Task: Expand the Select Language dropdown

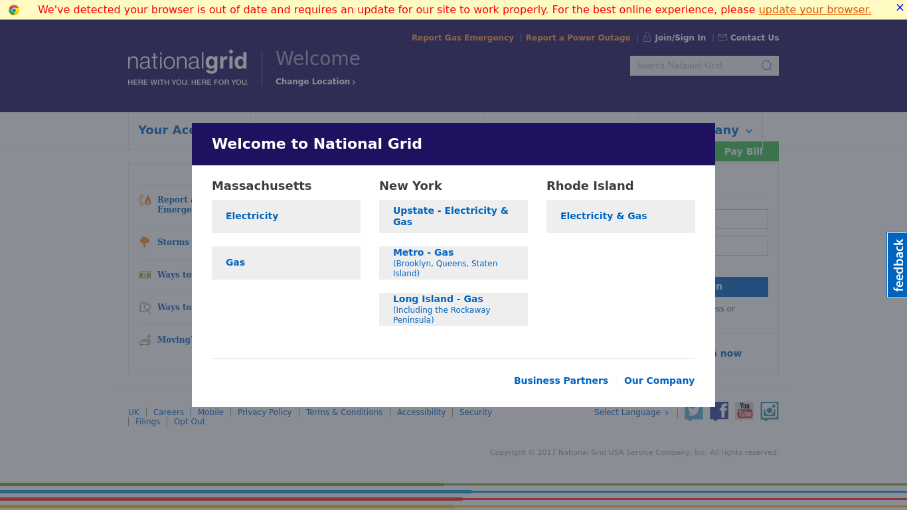Action: coord(631,412)
